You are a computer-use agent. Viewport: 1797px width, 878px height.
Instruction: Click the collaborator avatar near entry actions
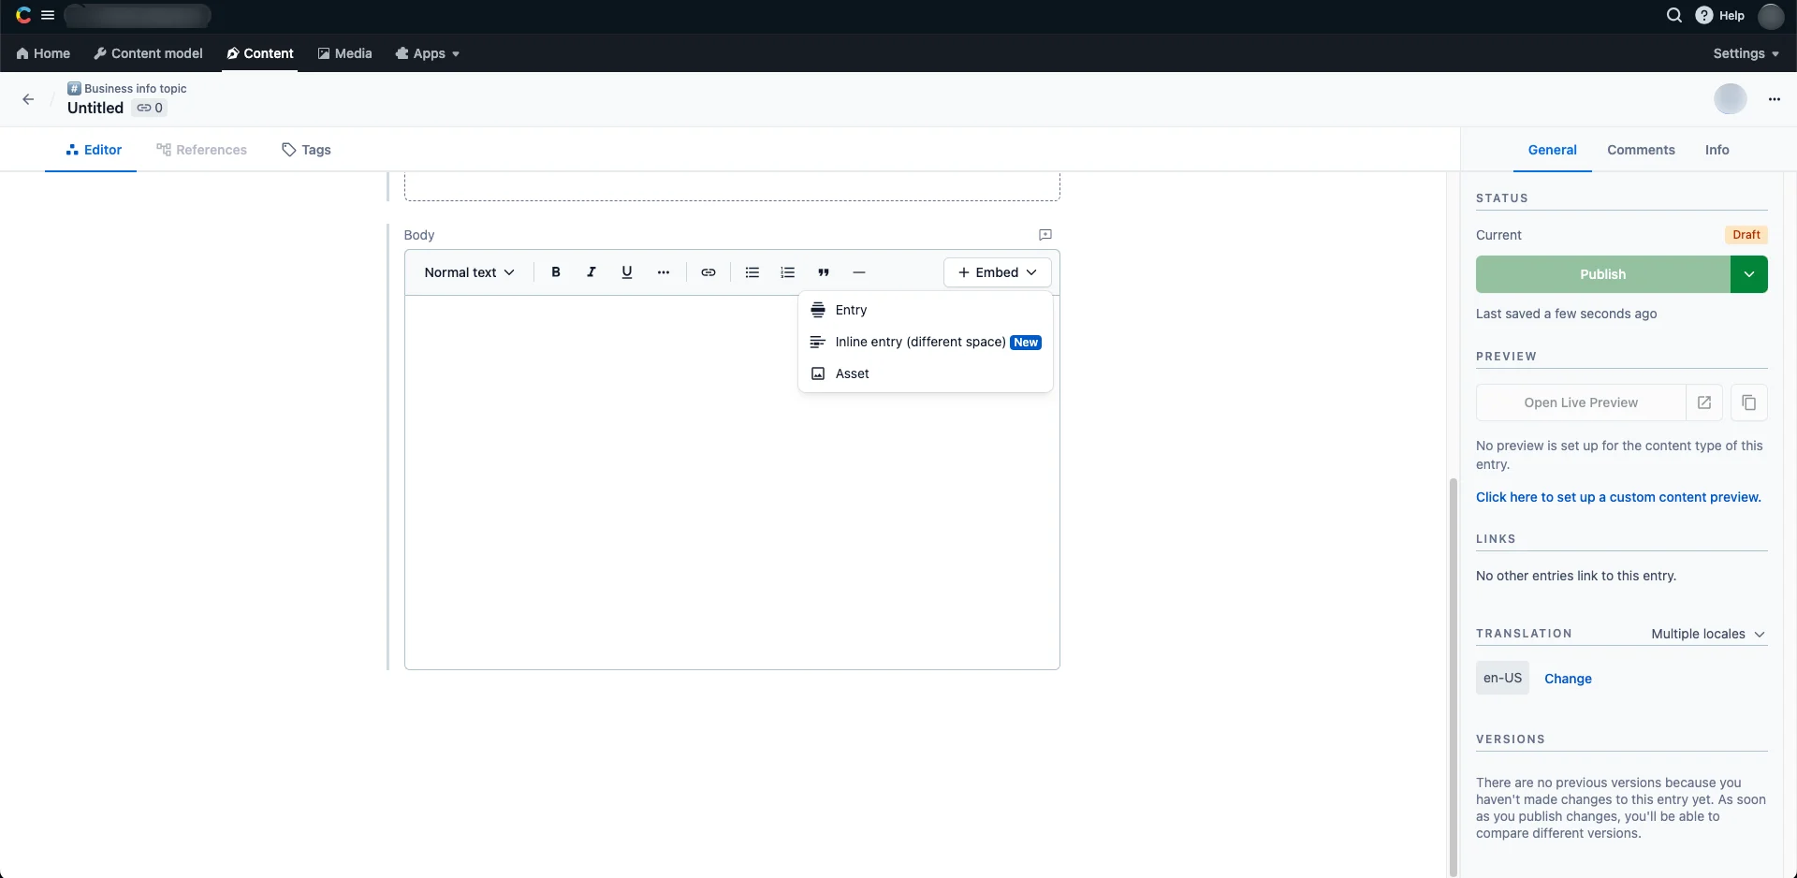1730,99
